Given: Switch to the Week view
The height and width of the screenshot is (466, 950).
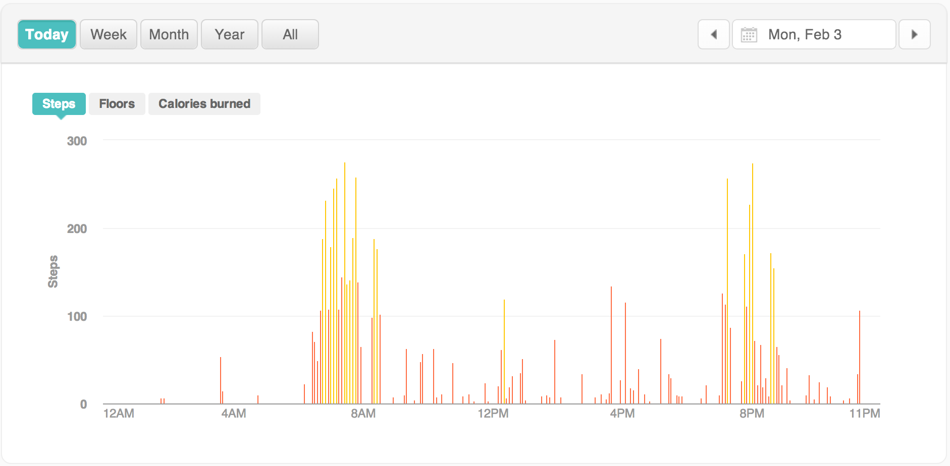Looking at the screenshot, I should 109,34.
